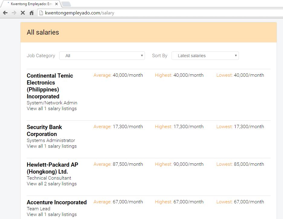Open Continental Temic Electronics company link
The width and height of the screenshot is (283, 219).
[x=50, y=86]
